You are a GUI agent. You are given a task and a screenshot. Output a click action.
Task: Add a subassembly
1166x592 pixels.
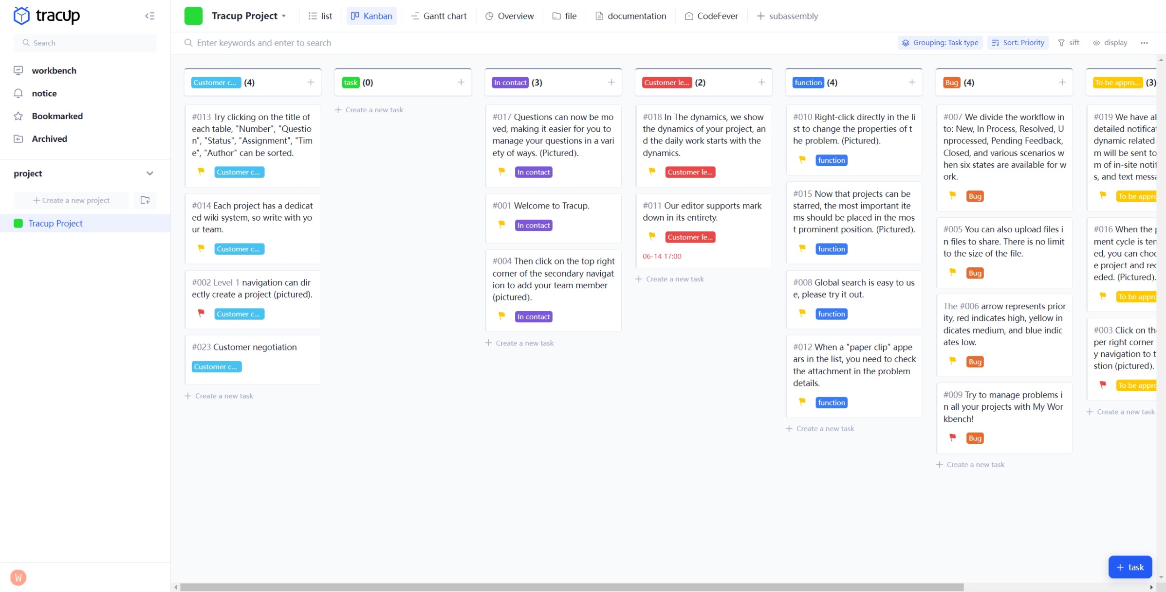(788, 16)
